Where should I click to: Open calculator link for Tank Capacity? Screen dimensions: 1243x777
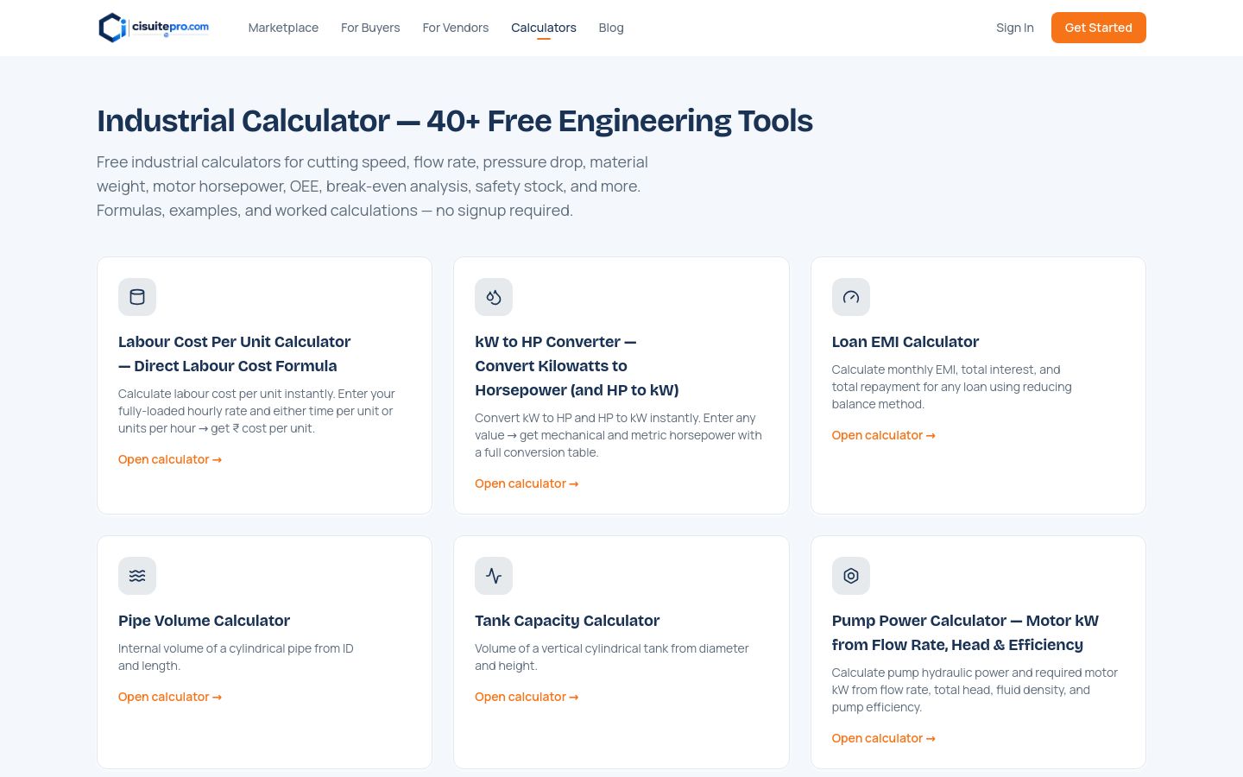point(527,697)
